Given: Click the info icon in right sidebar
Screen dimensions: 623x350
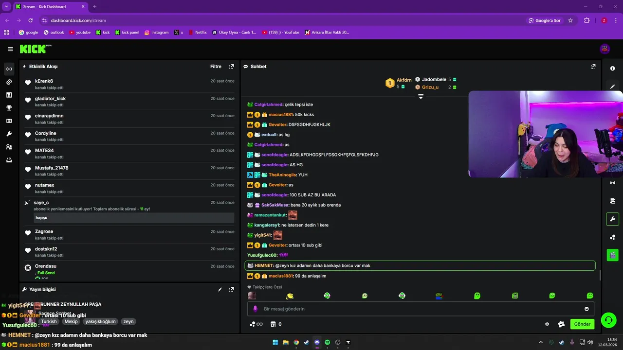Looking at the screenshot, I should [612, 69].
